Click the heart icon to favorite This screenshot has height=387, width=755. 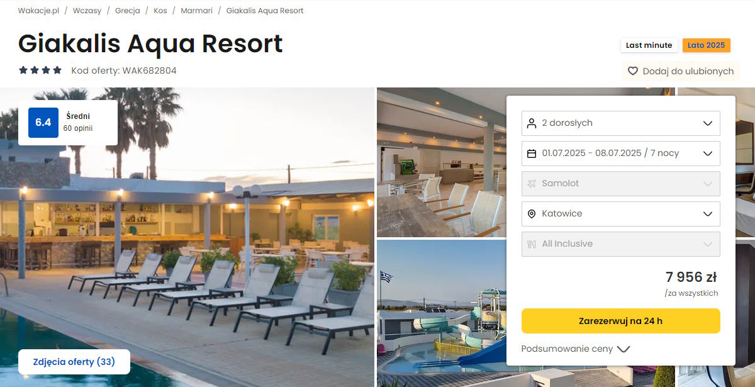pyautogui.click(x=633, y=71)
